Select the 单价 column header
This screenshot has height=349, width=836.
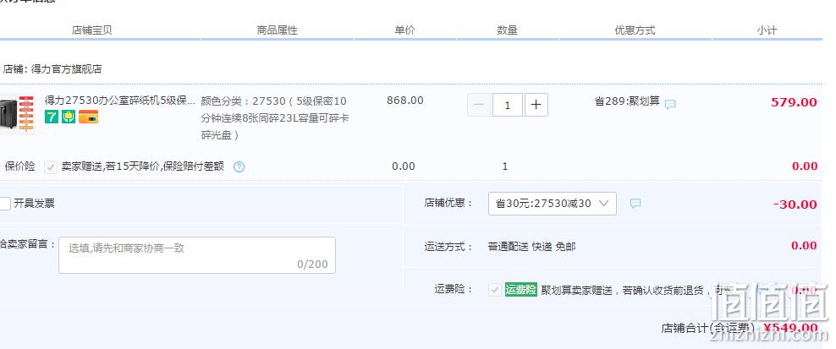click(404, 30)
